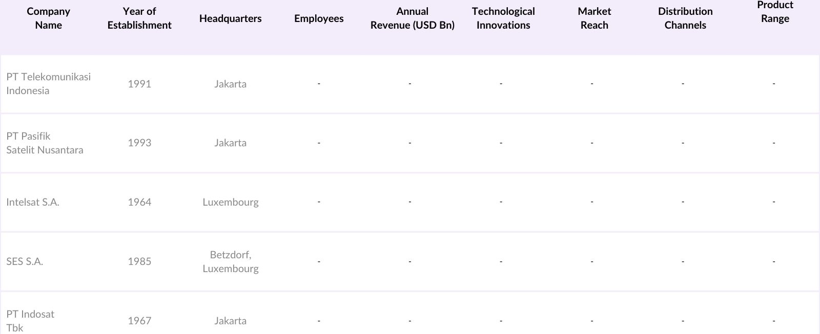Select the SES S.A. company name
820x334 pixels.
coord(25,261)
